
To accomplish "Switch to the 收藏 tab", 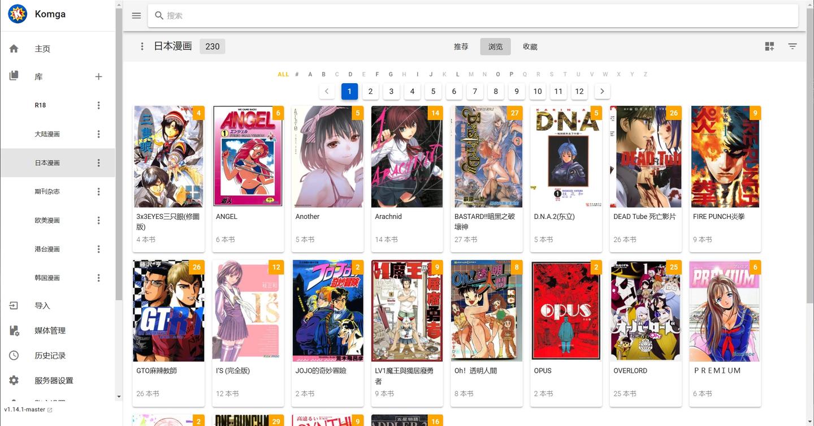I will point(530,46).
